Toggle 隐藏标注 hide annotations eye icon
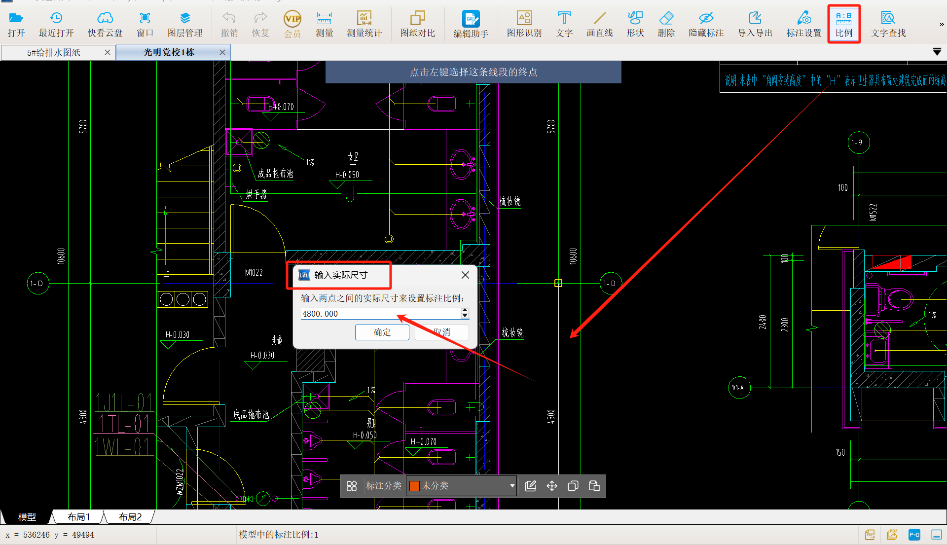Viewport: 947px width, 545px height. point(706,24)
